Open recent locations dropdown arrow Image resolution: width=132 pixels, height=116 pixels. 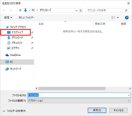coord(16,10)
